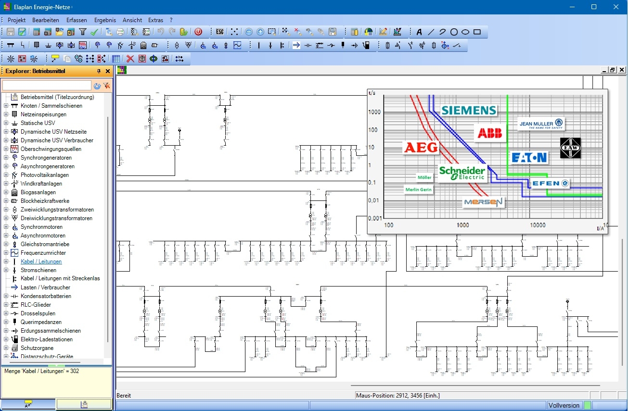Expand Knoten / Sammelschienen tree node
The width and height of the screenshot is (628, 411).
pyautogui.click(x=6, y=106)
